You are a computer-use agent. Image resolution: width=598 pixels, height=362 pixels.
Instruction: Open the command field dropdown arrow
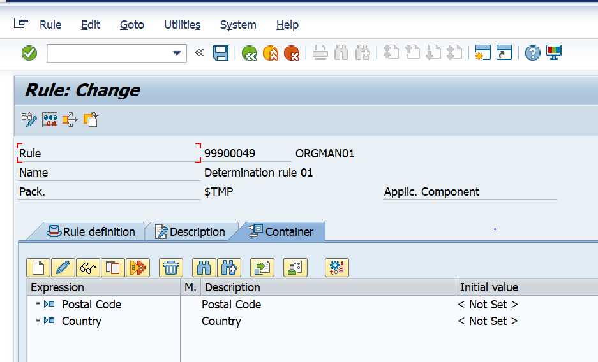click(177, 54)
